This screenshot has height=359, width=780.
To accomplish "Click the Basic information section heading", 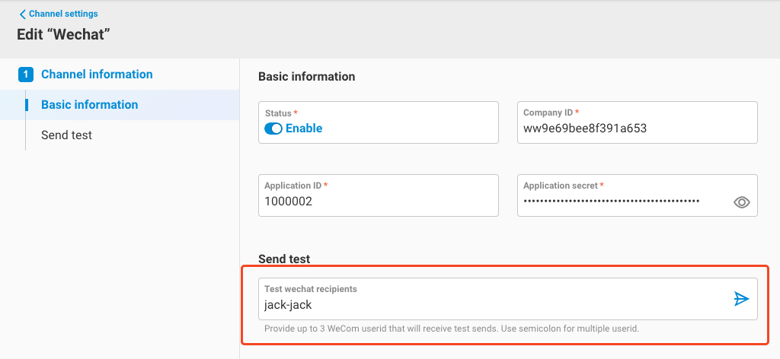I will pyautogui.click(x=307, y=76).
